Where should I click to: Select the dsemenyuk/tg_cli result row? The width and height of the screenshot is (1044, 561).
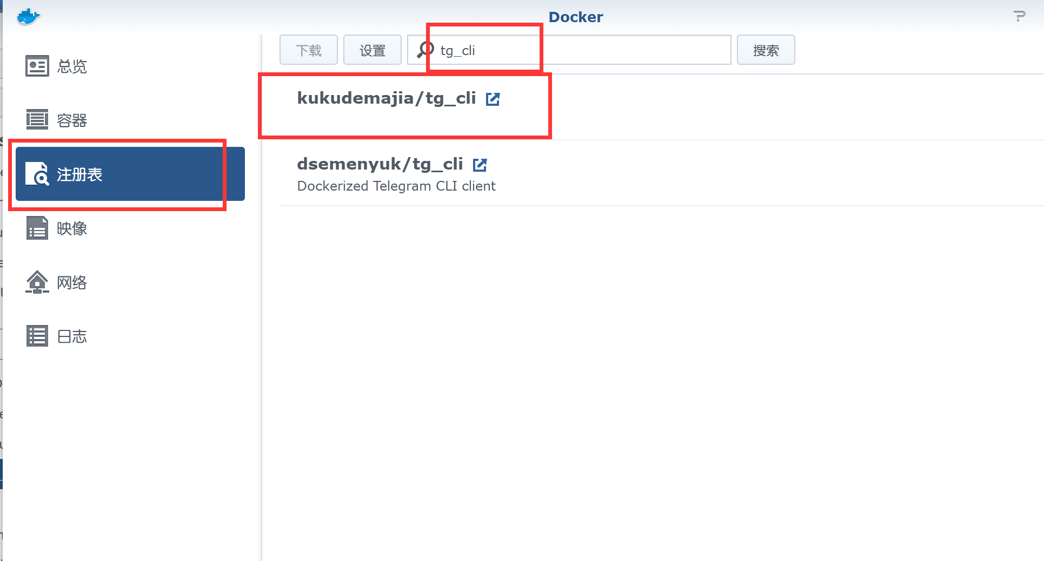coord(662,173)
